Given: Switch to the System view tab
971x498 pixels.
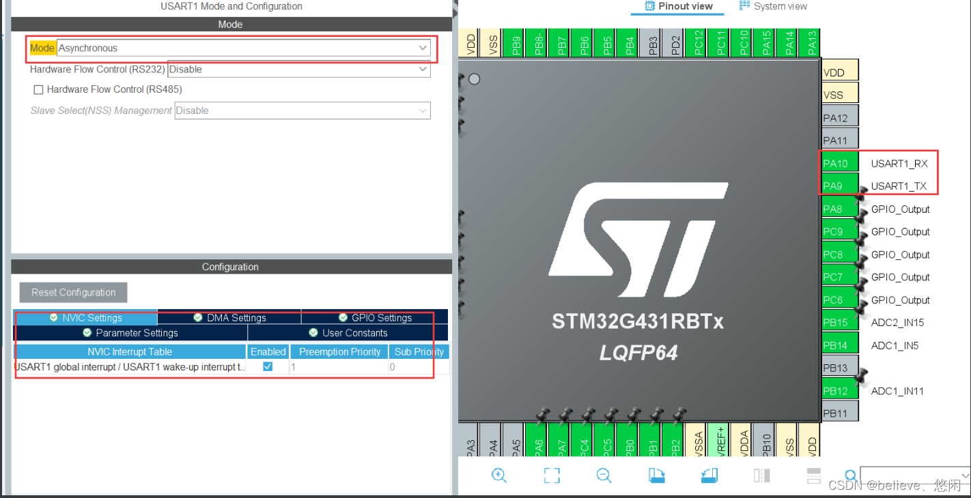Looking at the screenshot, I should pos(772,6).
